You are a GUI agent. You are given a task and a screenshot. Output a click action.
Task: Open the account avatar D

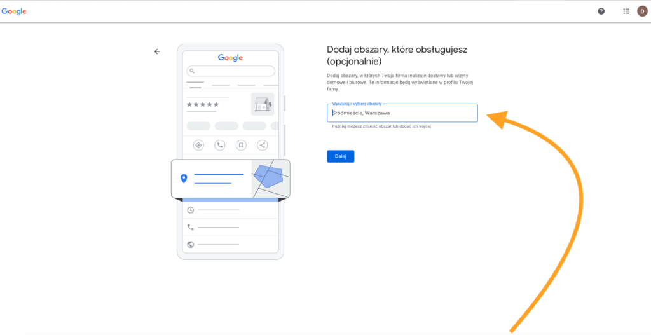(x=642, y=11)
